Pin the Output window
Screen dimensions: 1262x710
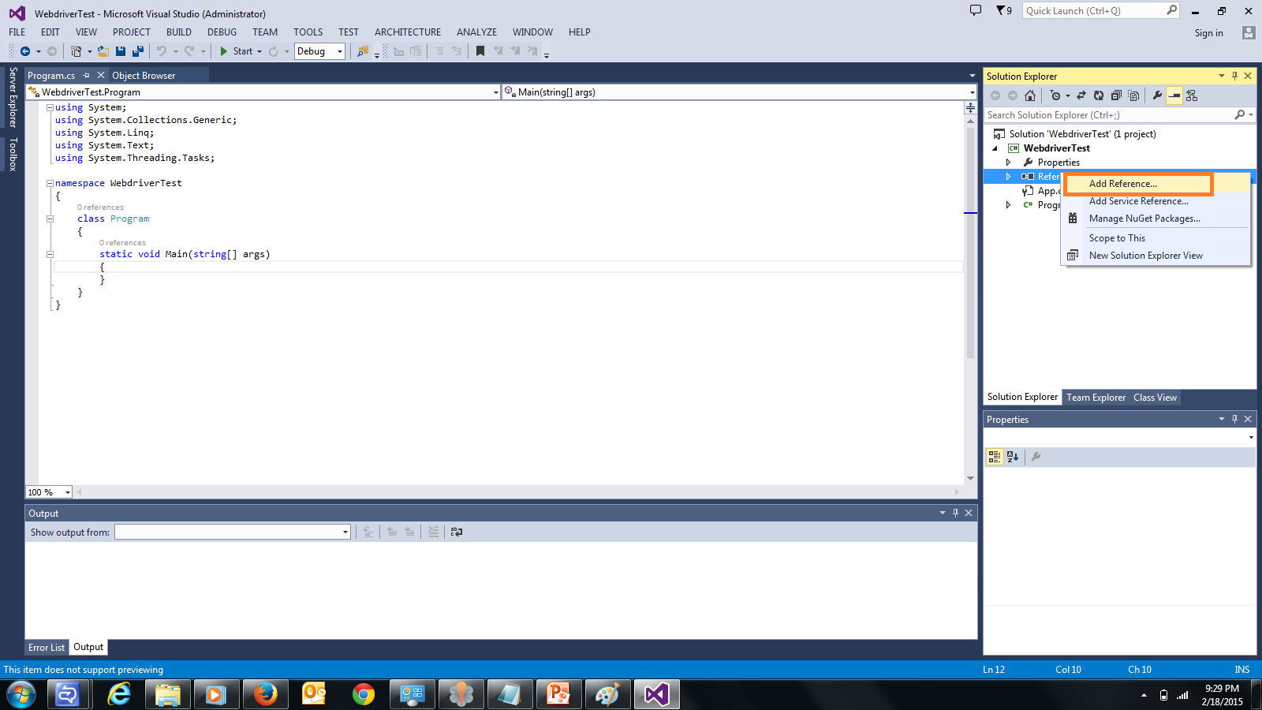pos(955,513)
